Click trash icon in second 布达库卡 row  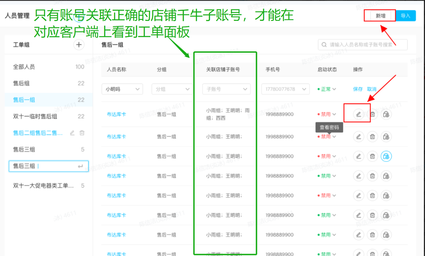coord(373,137)
